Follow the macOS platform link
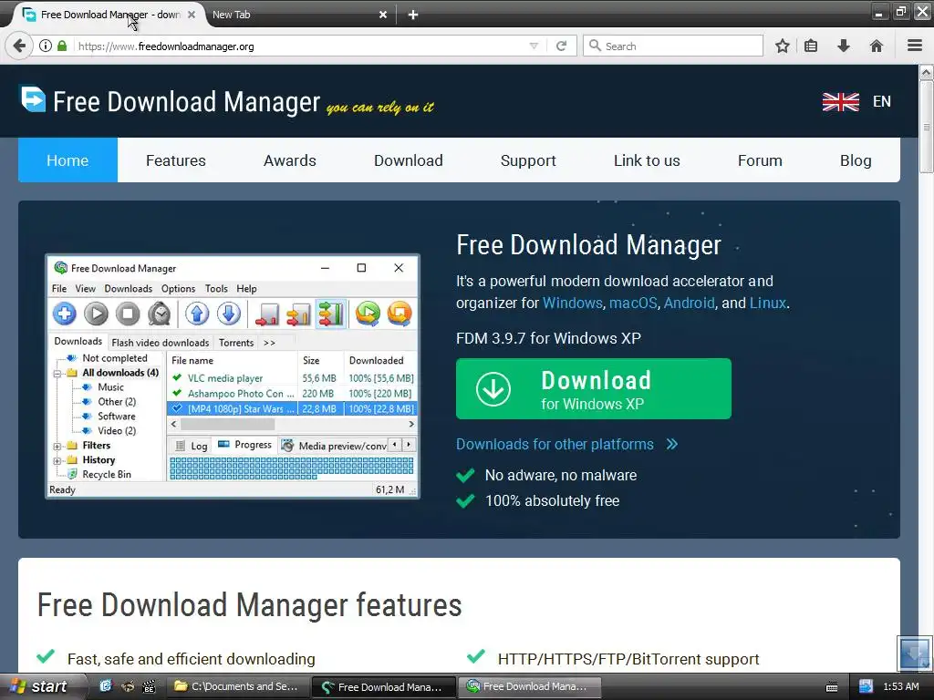The width and height of the screenshot is (934, 700). tap(633, 303)
